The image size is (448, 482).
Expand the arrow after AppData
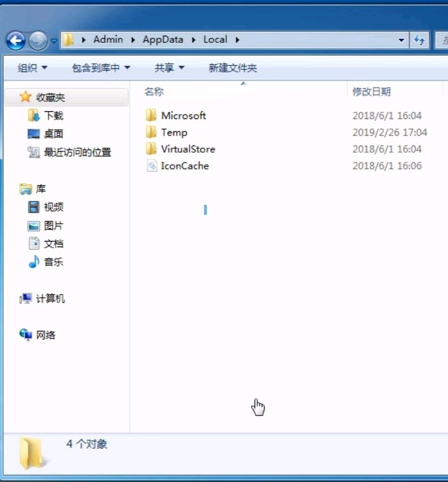tap(193, 40)
